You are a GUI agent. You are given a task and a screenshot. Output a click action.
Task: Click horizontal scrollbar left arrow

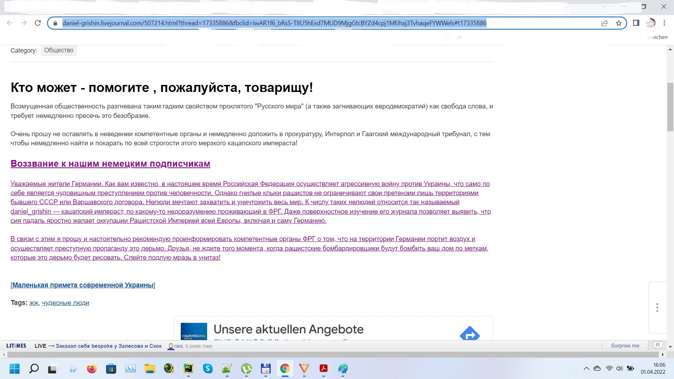coord(4,354)
